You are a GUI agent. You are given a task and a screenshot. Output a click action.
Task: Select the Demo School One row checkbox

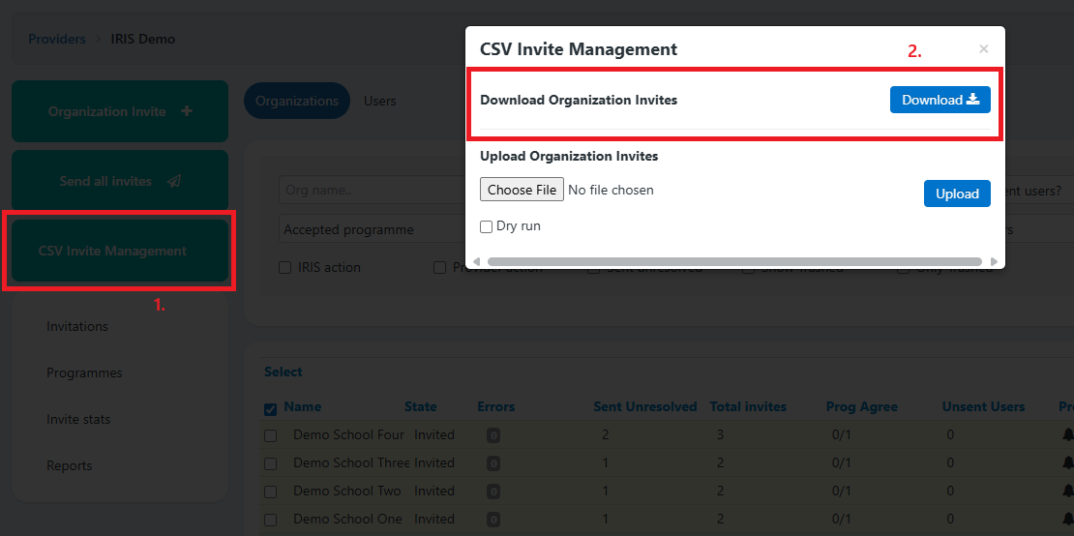[271, 520]
